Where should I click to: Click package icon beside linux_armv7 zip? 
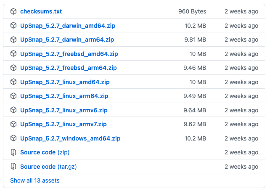(13, 124)
